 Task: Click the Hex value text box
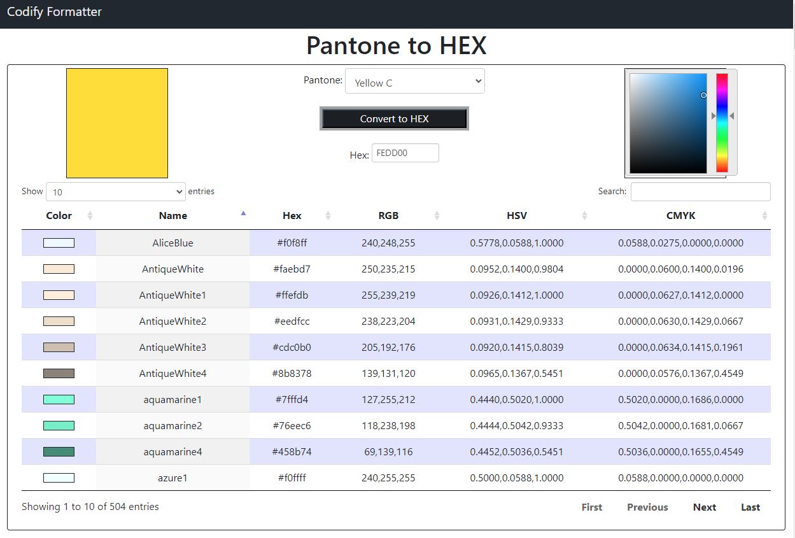405,153
